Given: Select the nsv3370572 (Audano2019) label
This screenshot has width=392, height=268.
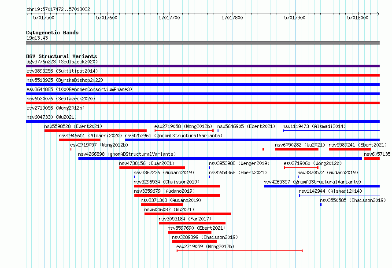Looking at the screenshot, I should point(328,173).
